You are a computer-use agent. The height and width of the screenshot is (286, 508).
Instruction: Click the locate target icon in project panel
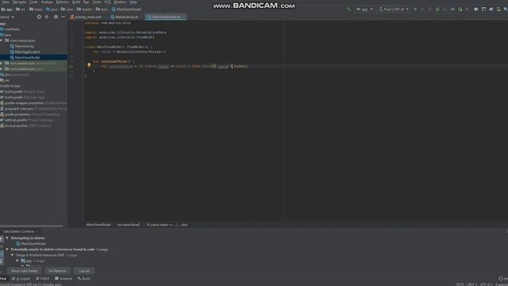click(x=39, y=17)
